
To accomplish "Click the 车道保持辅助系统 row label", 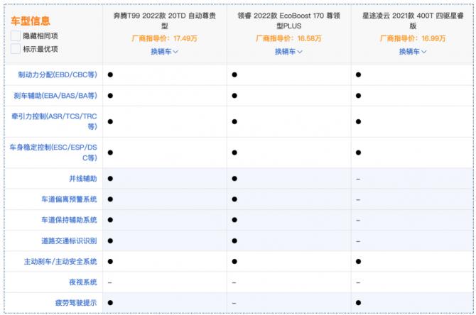I will coord(70,220).
